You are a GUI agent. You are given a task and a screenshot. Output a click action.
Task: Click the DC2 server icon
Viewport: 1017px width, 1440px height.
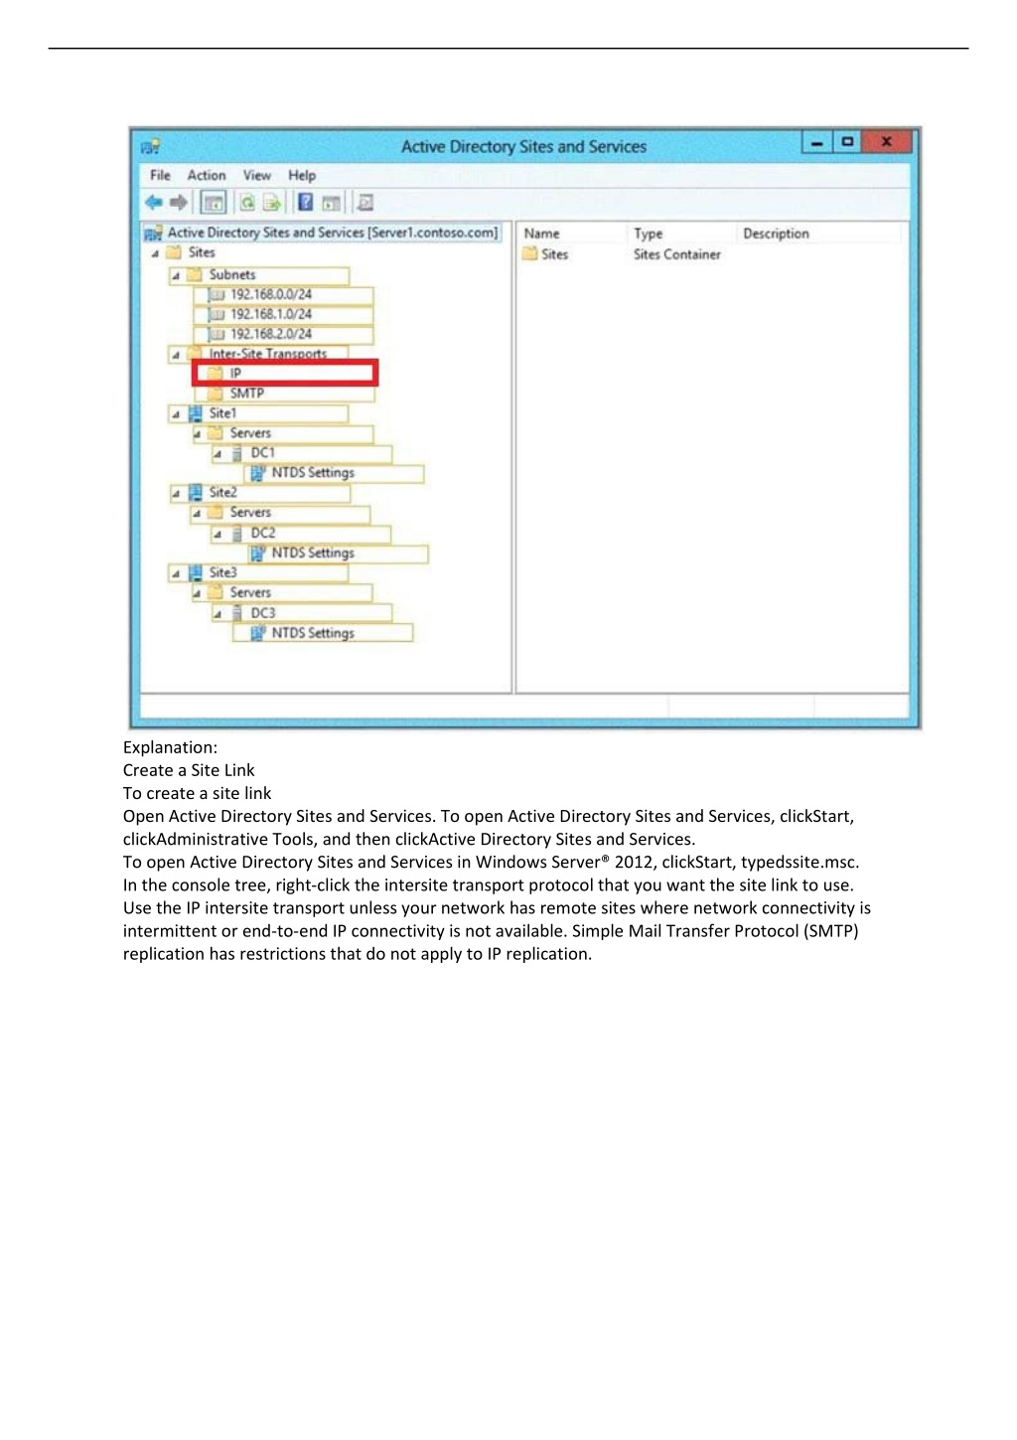tap(237, 534)
